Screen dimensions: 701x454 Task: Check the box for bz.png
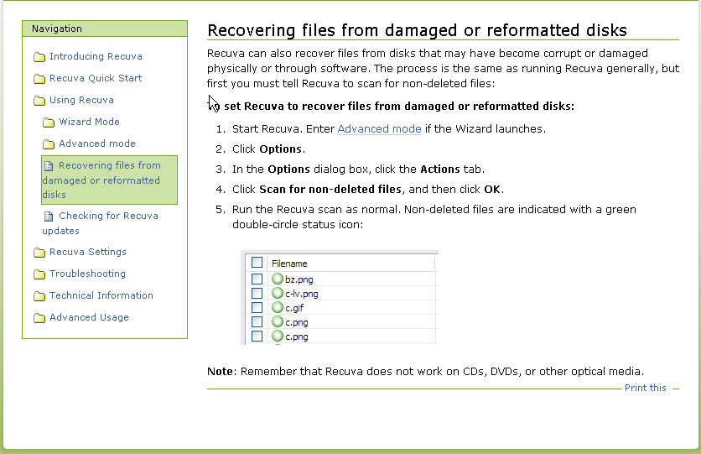pos(257,279)
